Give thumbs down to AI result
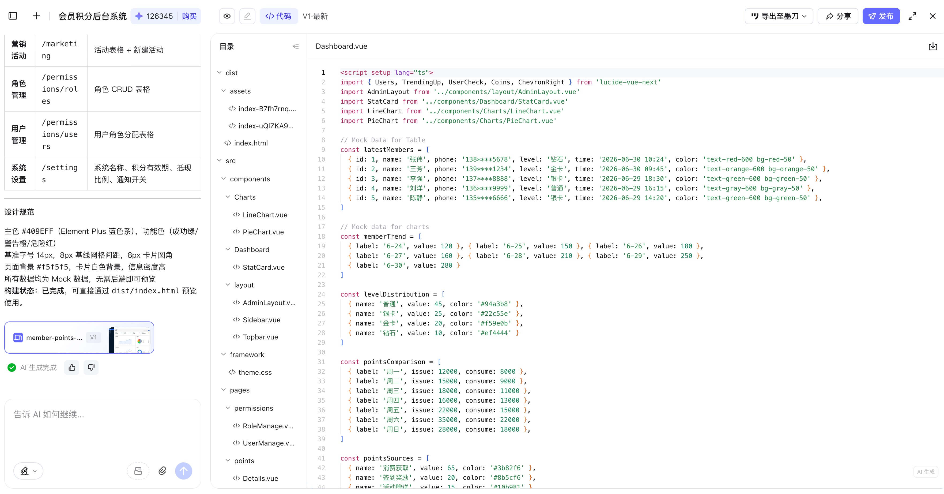This screenshot has width=944, height=494. [x=91, y=368]
